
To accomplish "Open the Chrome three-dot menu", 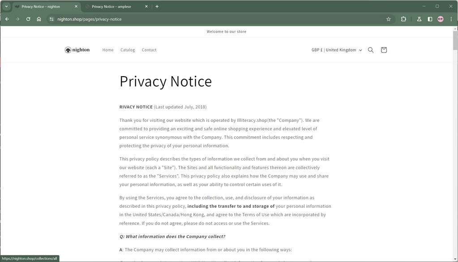I will click(451, 19).
